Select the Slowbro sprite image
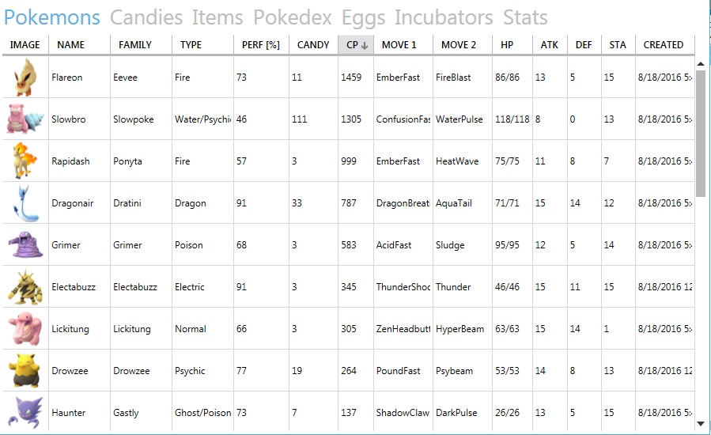 [25, 119]
